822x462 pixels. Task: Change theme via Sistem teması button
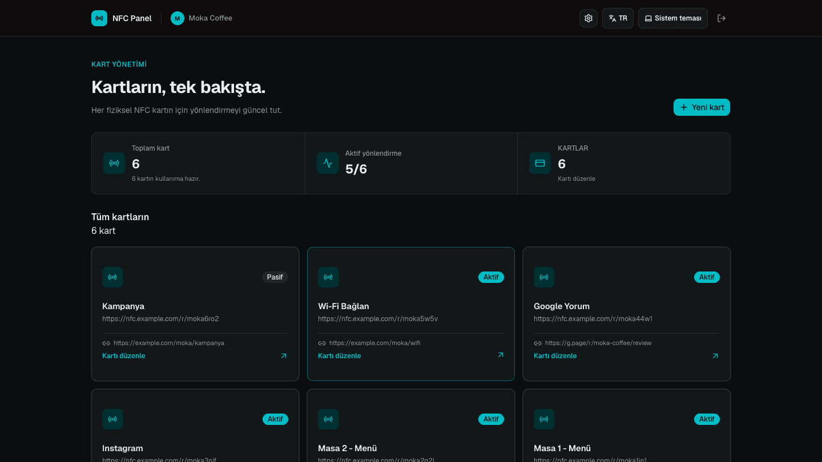[x=673, y=18]
